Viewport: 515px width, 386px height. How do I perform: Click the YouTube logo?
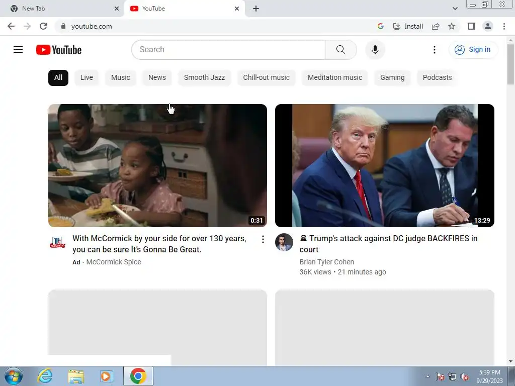pyautogui.click(x=59, y=50)
